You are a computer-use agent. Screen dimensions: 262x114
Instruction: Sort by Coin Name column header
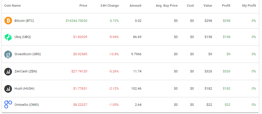coord(13,5)
